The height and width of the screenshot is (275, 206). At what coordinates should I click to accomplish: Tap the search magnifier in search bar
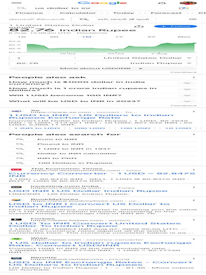[21, 8]
